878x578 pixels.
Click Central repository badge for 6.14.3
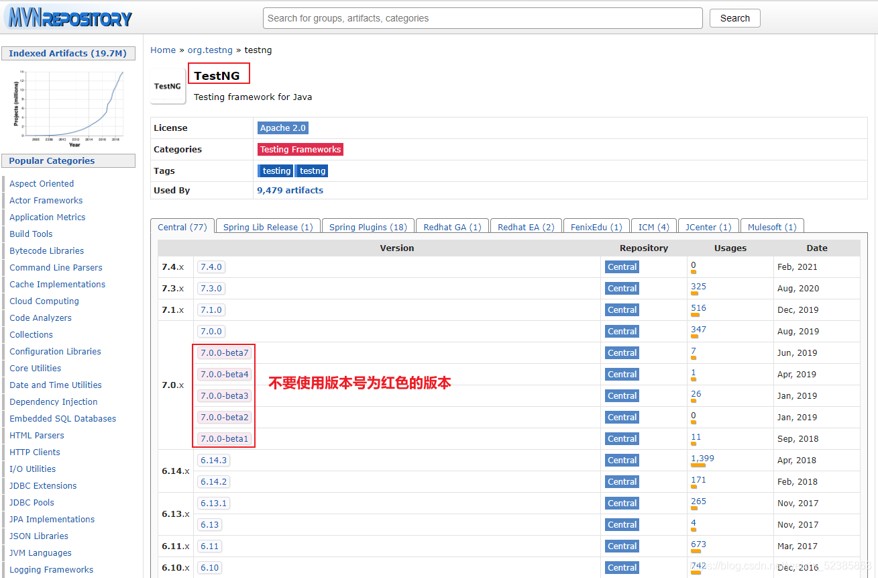[x=622, y=460]
